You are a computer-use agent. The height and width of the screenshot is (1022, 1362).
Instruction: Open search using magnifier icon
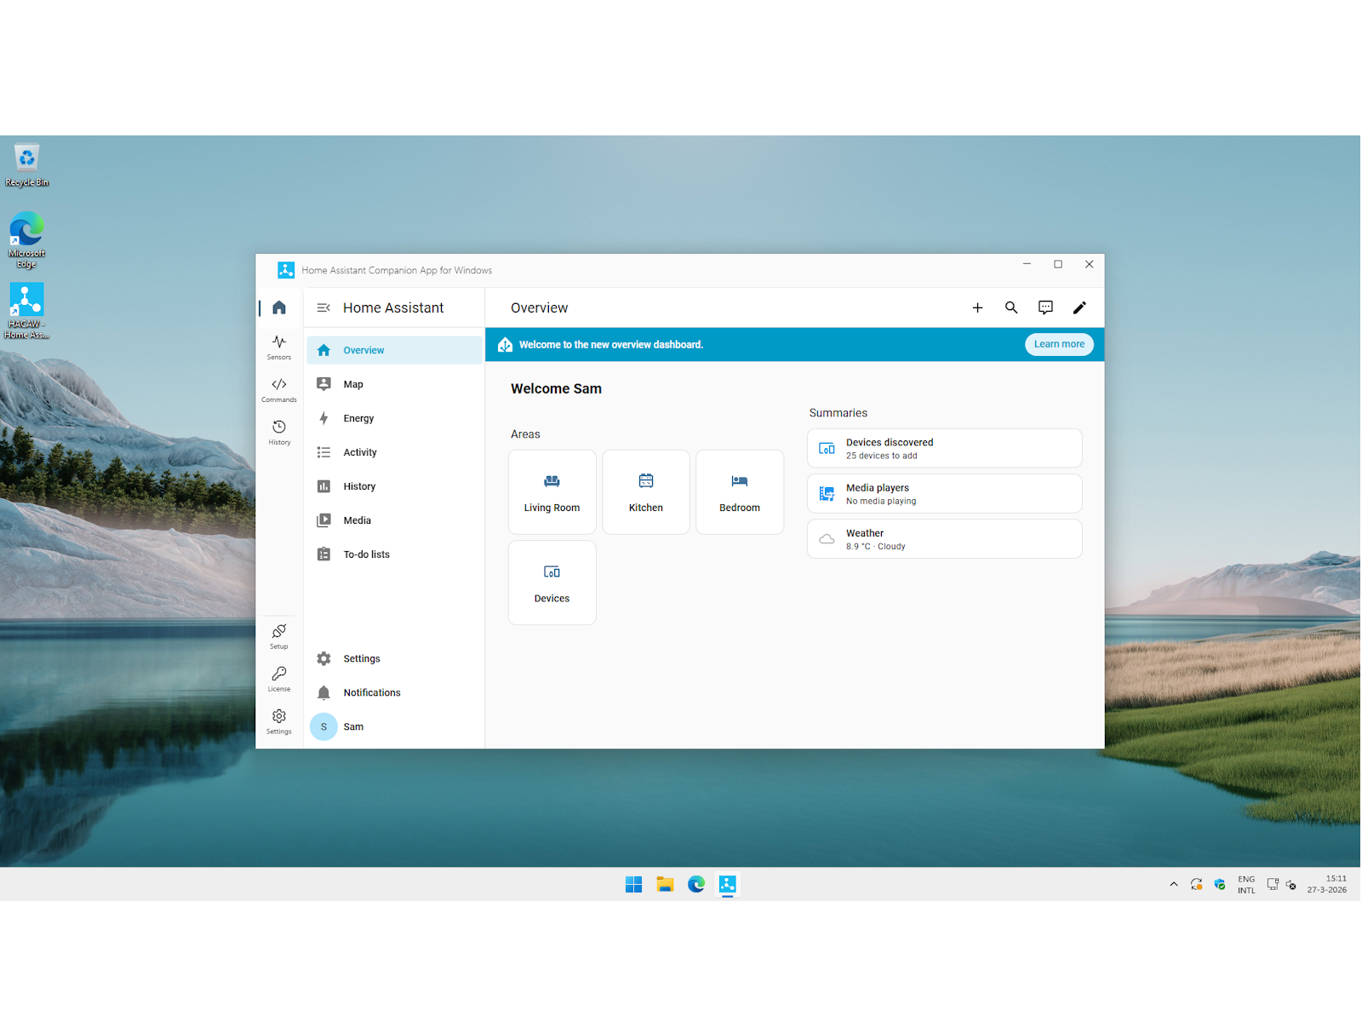coord(1011,308)
